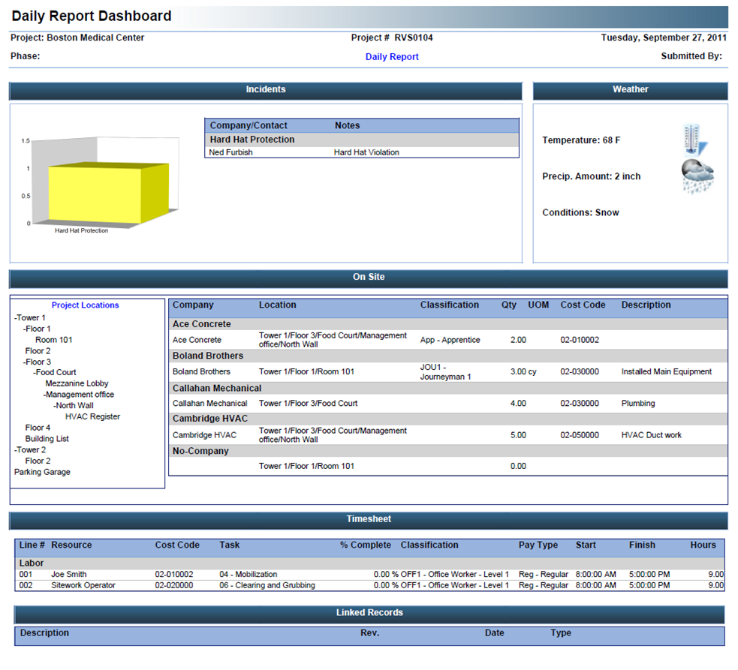Image resolution: width=738 pixels, height=670 pixels.
Task: Click the Labor group row
Action: pos(369,563)
